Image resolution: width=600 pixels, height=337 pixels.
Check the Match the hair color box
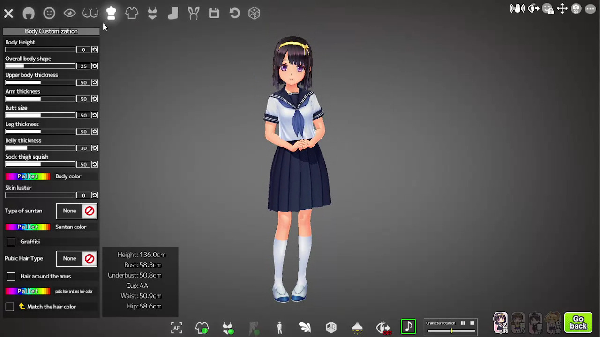10,307
